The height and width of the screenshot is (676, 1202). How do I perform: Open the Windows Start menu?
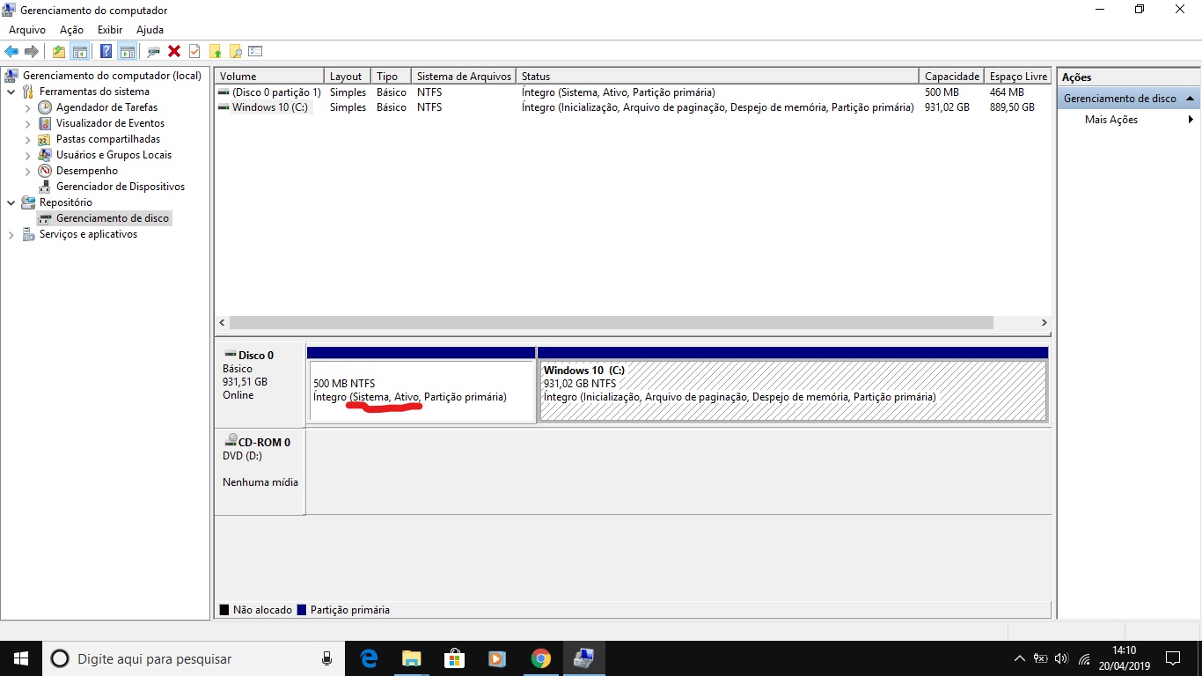(x=21, y=658)
